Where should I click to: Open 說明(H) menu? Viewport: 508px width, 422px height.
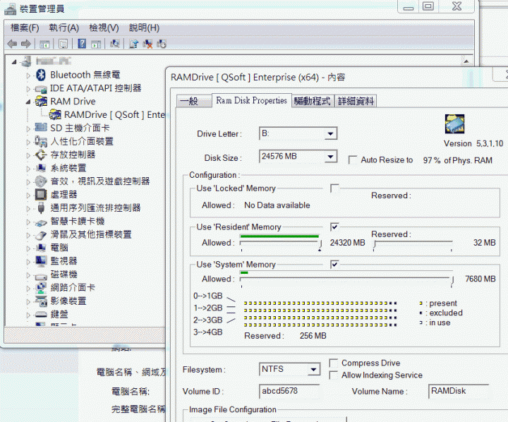(x=144, y=28)
